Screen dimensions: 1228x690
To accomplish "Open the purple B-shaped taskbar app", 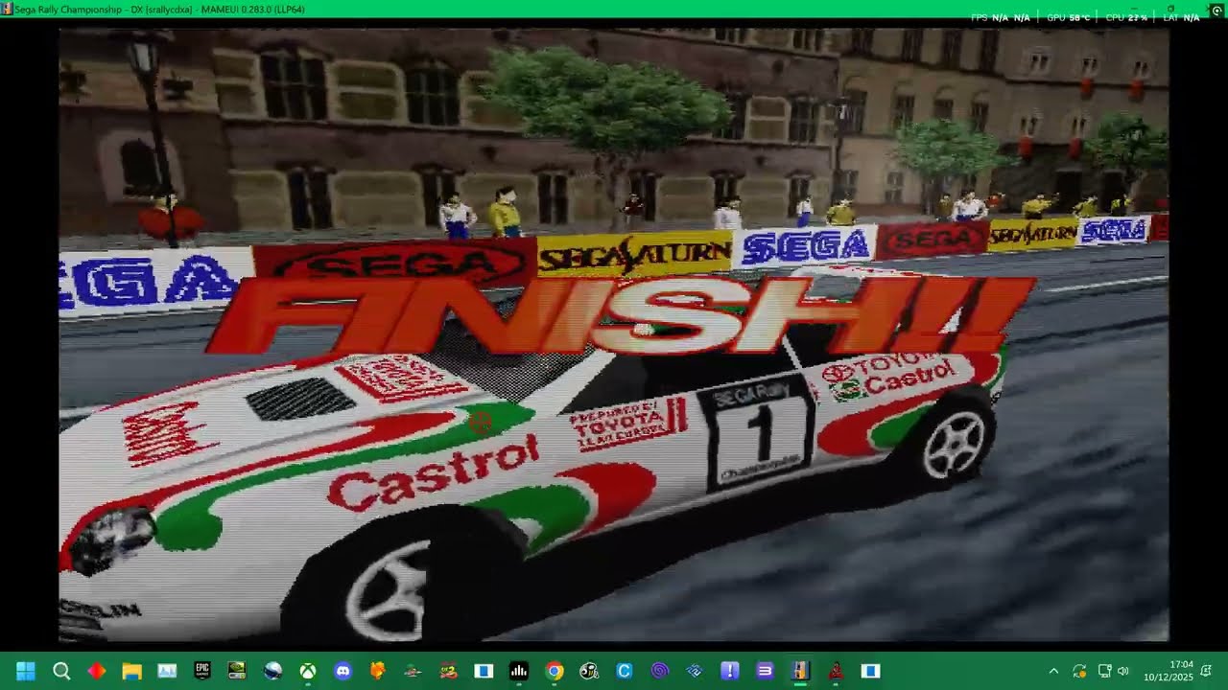I will coord(765,671).
